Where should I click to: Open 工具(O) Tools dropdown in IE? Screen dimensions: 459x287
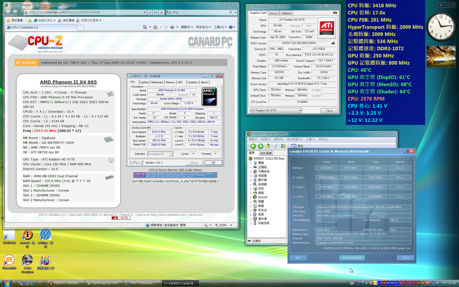220,27
